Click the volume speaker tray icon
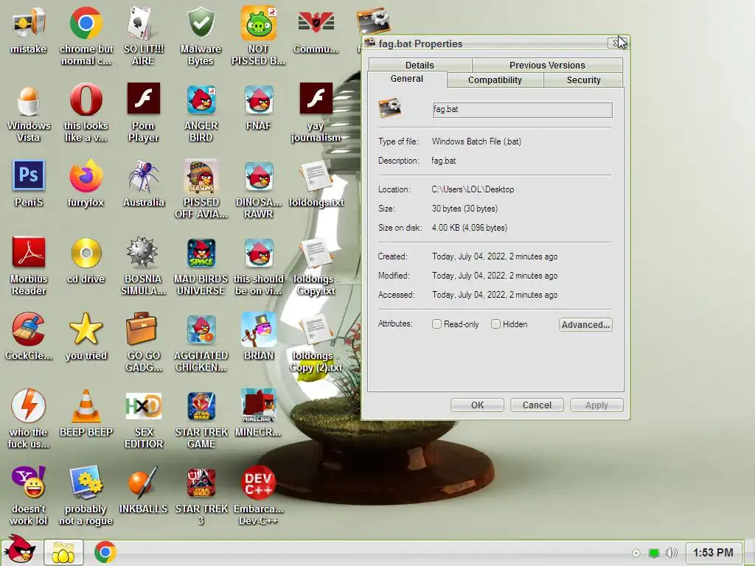This screenshot has height=566, width=755. click(x=671, y=553)
